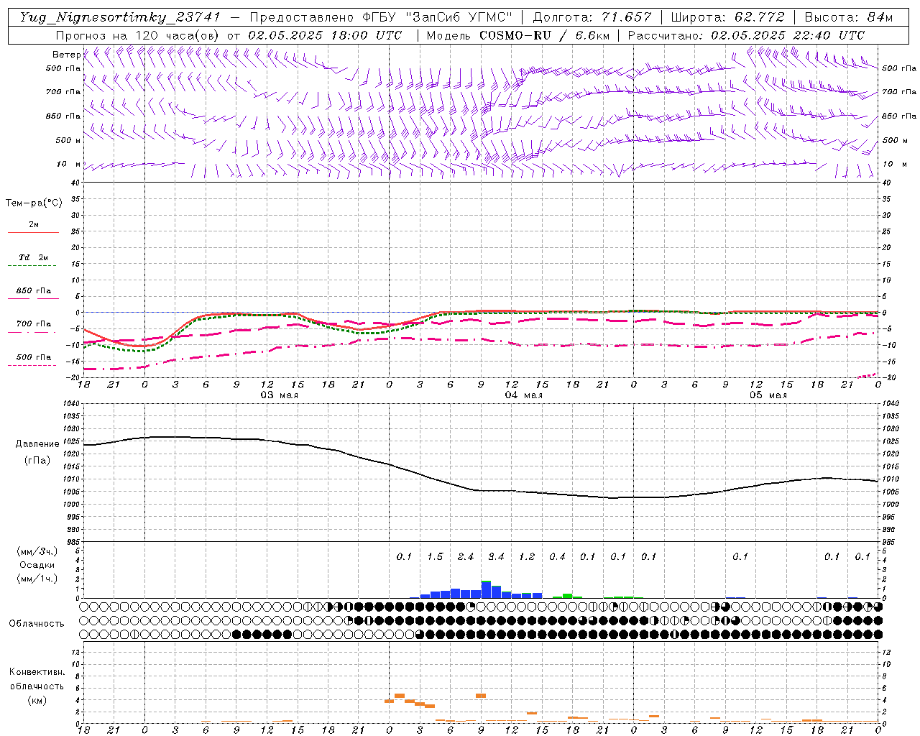Screen dimensions: 920x736
Task: Click the temperature legend 850 гПа entry
Action: [x=33, y=291]
